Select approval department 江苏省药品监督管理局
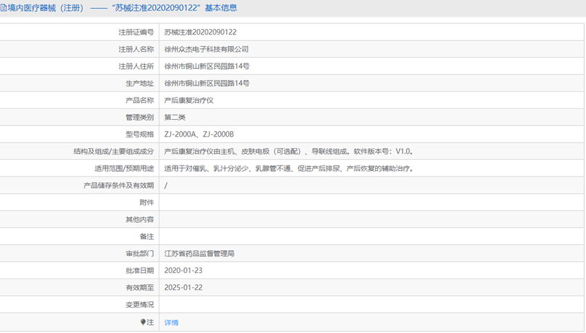 [199, 254]
